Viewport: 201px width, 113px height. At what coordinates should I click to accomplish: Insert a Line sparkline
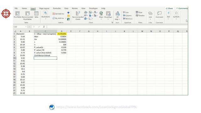[126, 12]
